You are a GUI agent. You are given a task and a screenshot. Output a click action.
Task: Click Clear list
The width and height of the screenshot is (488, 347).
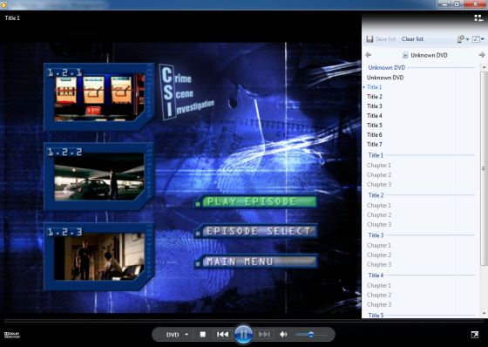point(412,39)
